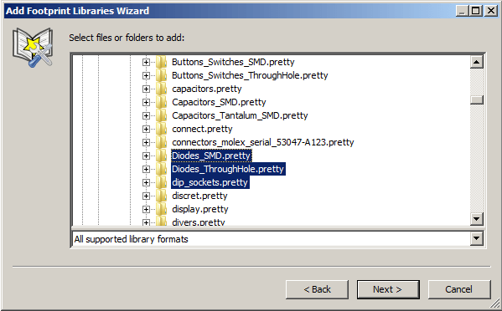This screenshot has width=502, height=311.
Task: Open the library formats dropdown
Action: [x=476, y=238]
